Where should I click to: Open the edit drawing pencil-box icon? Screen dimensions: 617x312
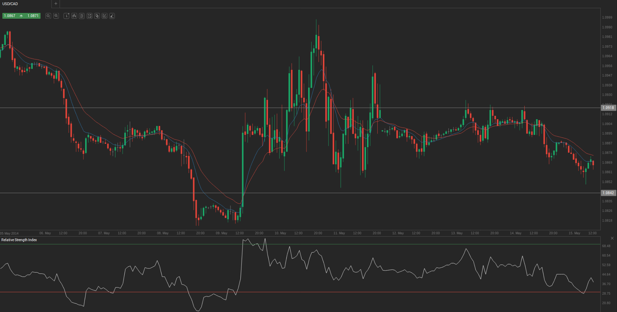pos(105,16)
